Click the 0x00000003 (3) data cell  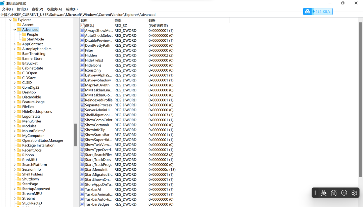click(161, 115)
